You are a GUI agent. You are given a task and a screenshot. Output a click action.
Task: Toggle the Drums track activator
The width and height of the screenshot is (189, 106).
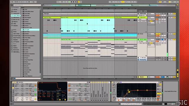(158, 34)
